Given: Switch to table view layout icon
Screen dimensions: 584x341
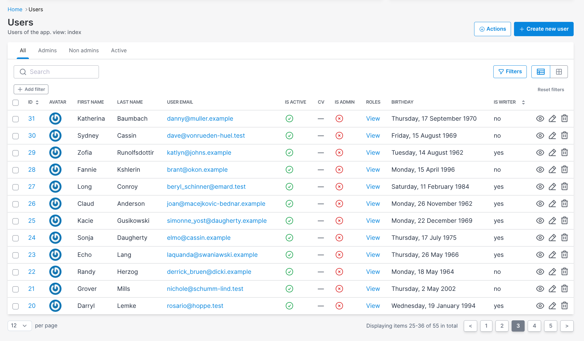Looking at the screenshot, I should (x=540, y=72).
